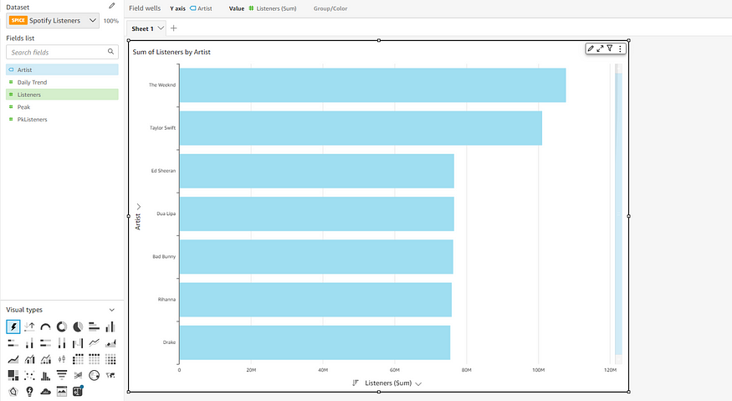Select the vertical bar chart visual type
Viewport: 732px width, 401px height.
110,326
